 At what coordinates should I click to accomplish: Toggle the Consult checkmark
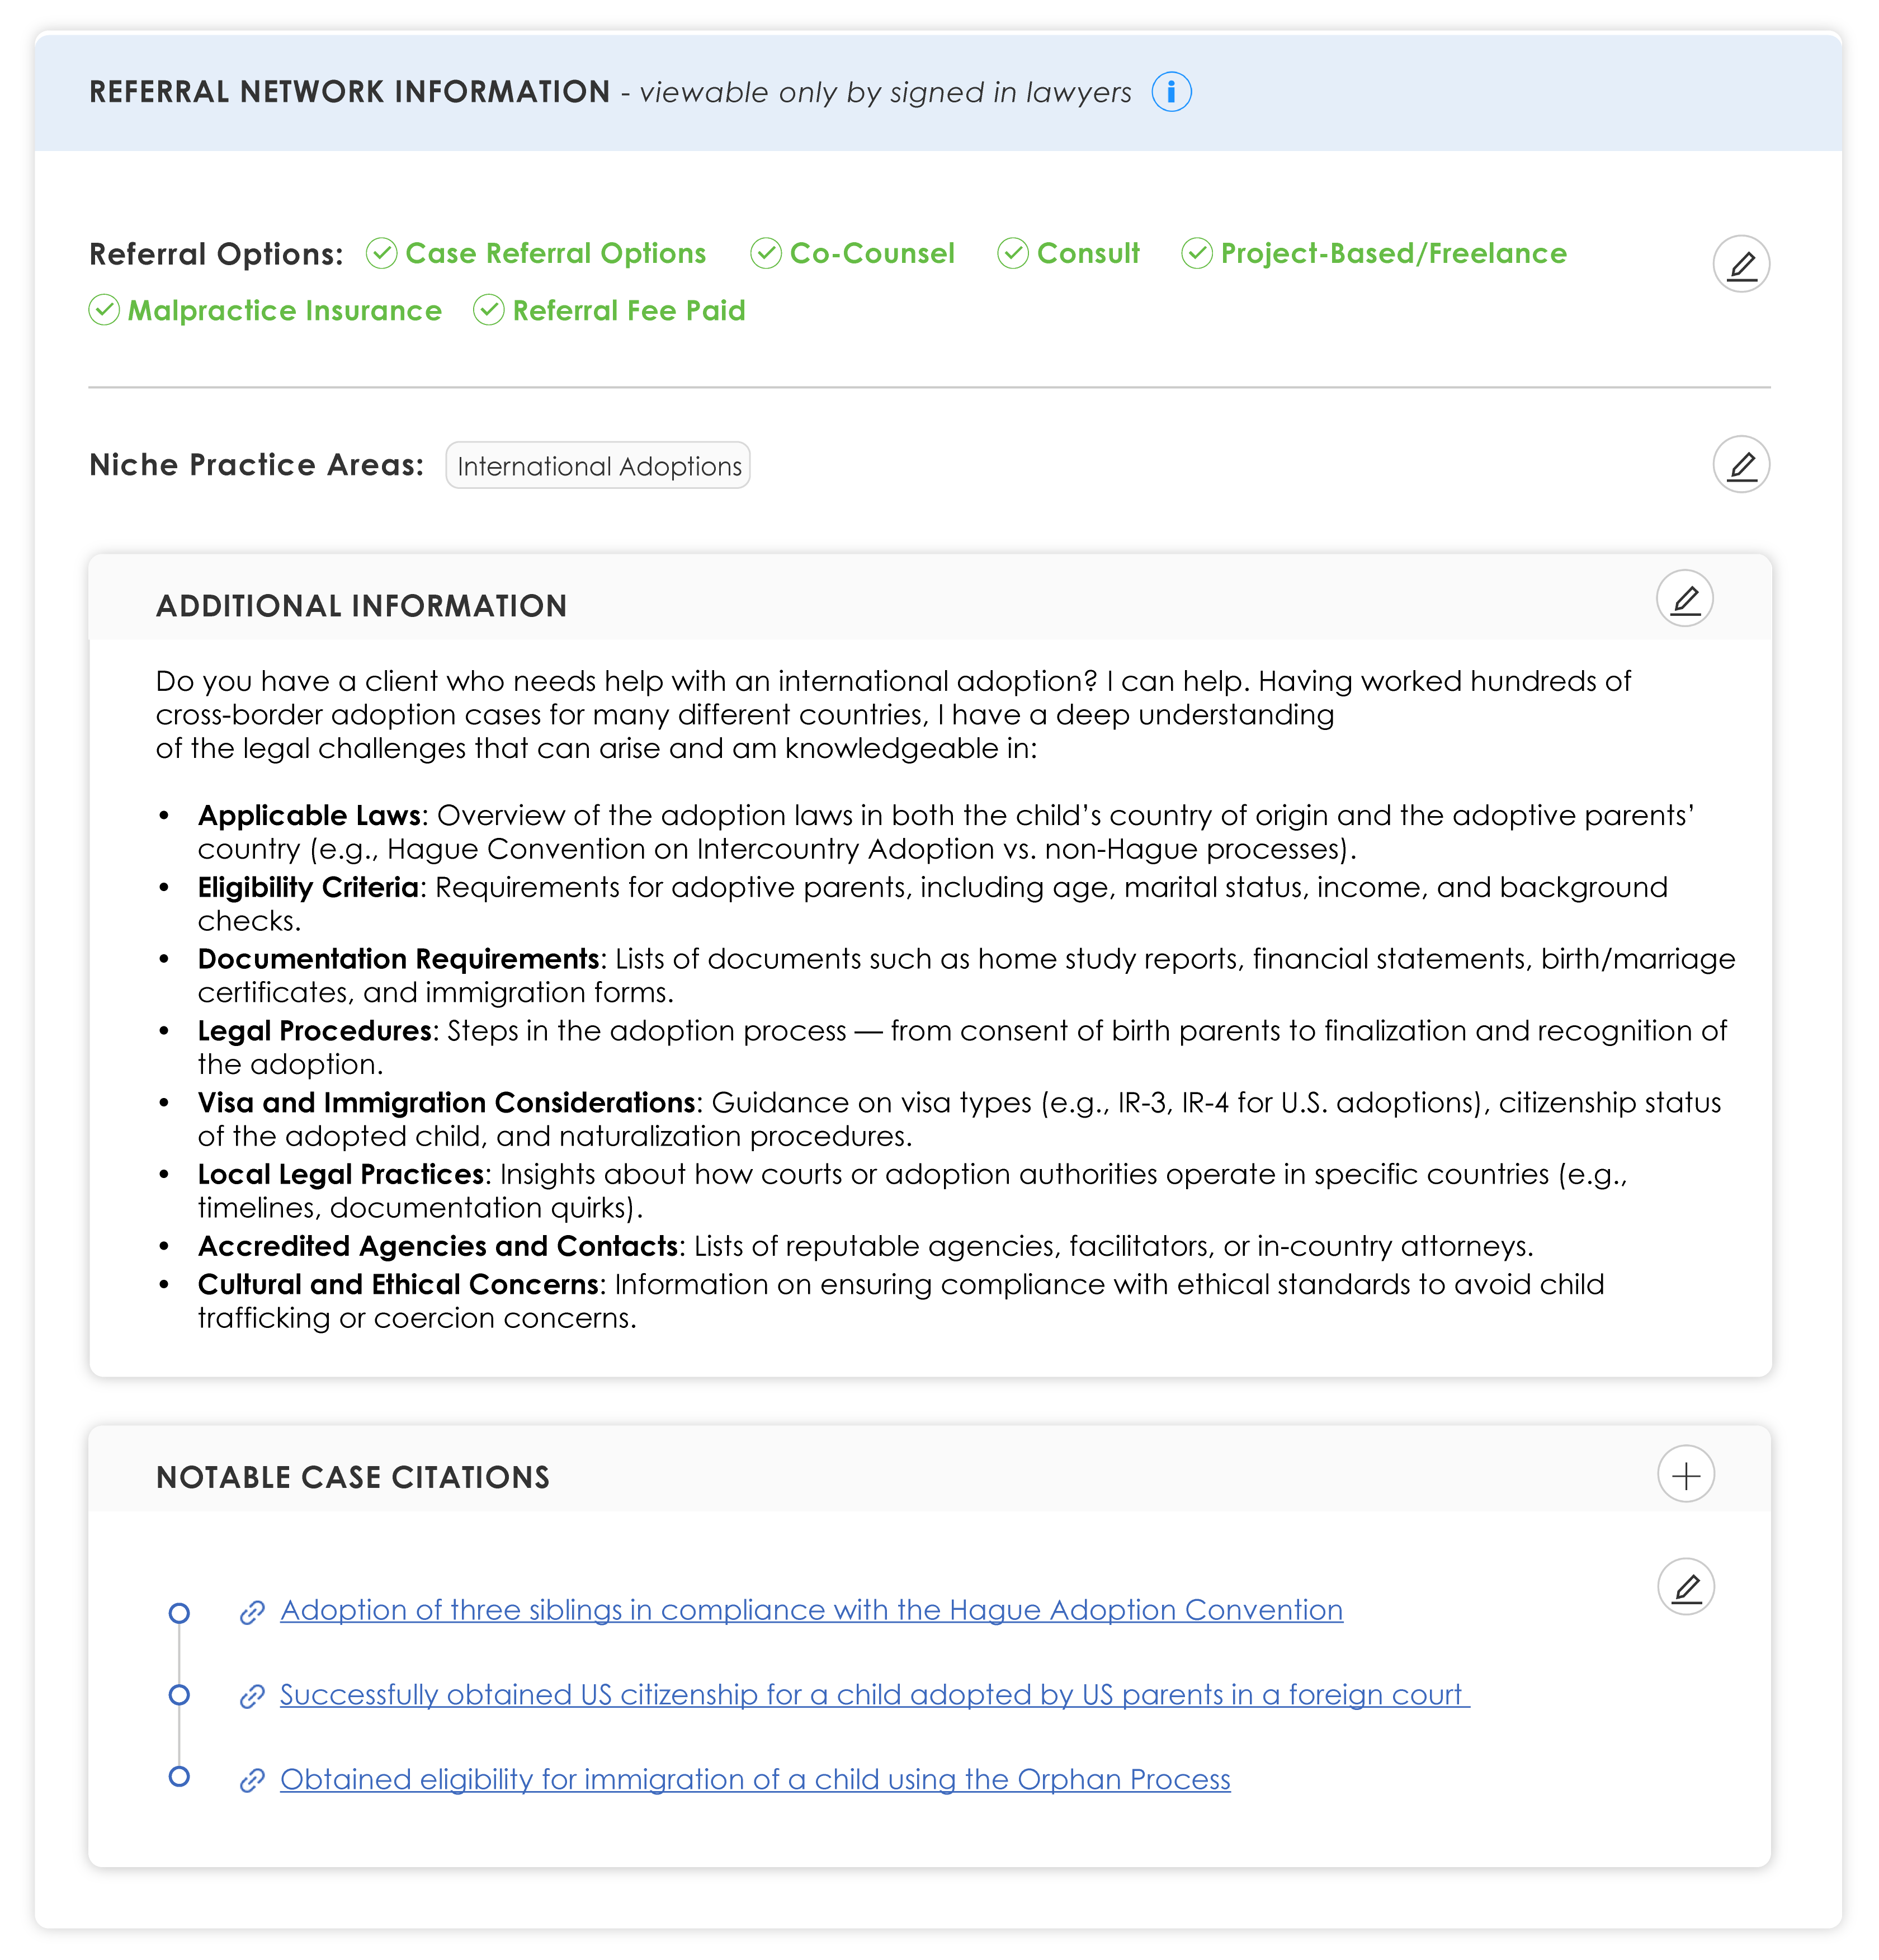click(1013, 253)
